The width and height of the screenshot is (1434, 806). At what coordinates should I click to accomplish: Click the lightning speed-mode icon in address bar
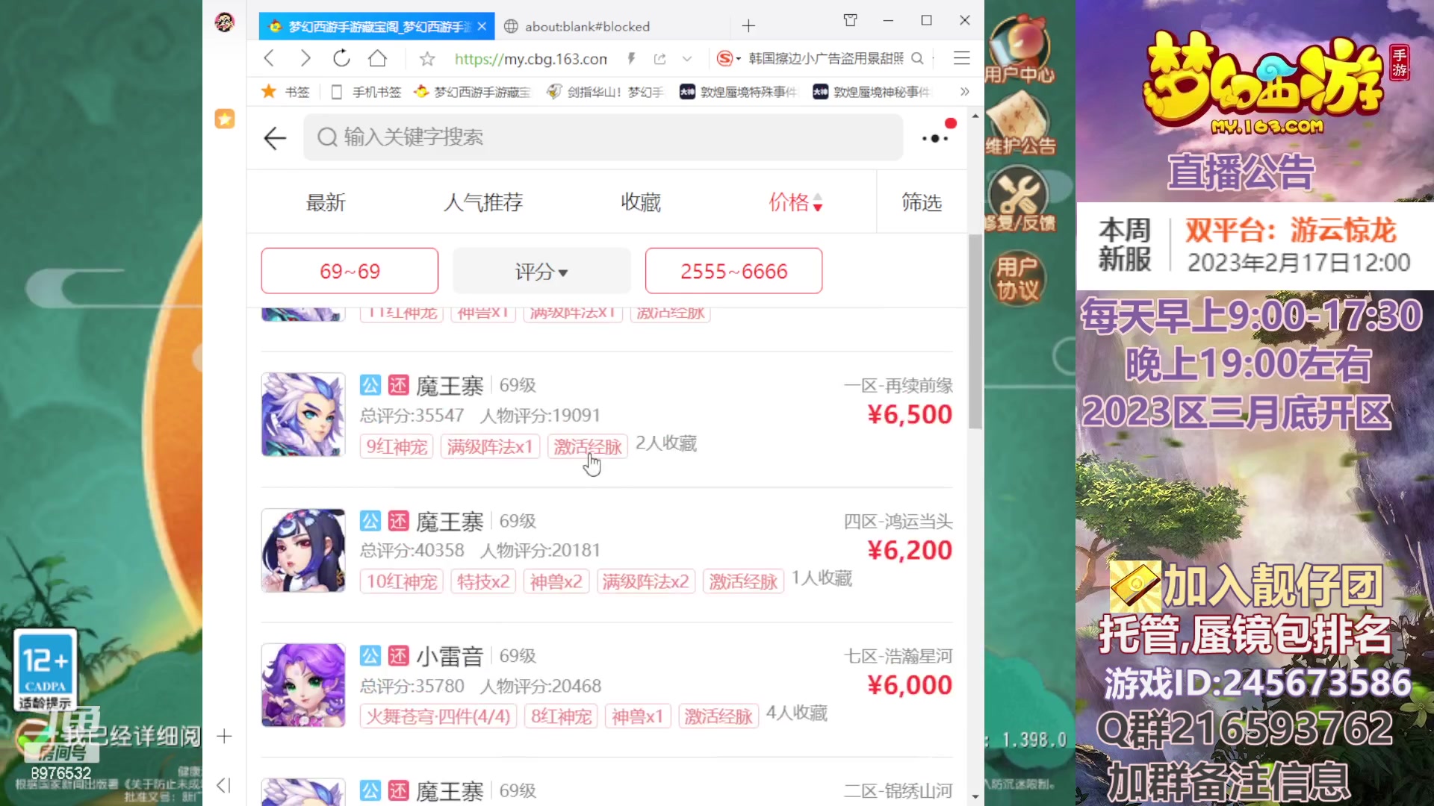(631, 58)
